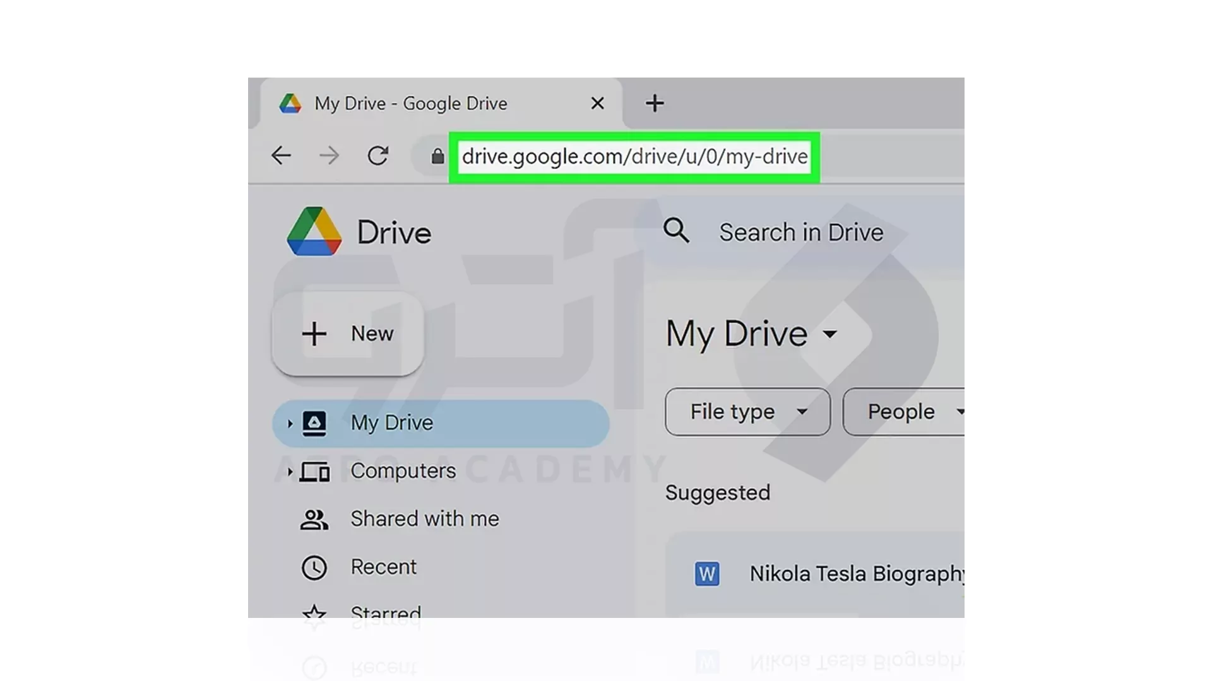Focus the Search in Drive field
The width and height of the screenshot is (1212, 681).
(801, 233)
